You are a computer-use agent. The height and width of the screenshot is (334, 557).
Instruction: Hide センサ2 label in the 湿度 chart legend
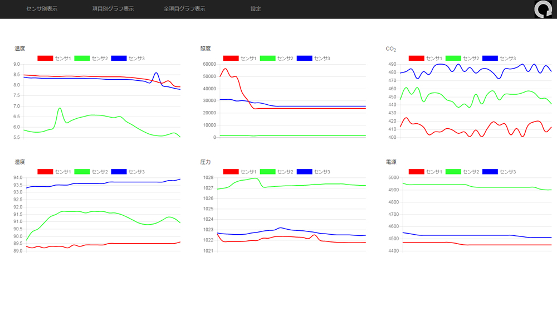(x=100, y=172)
